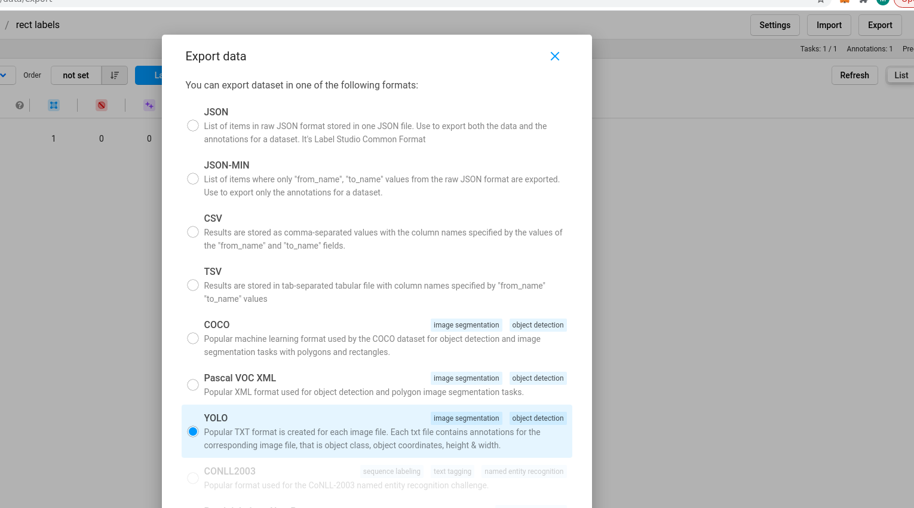The width and height of the screenshot is (914, 508).
Task: Click the help question mark icon
Action: point(20,105)
